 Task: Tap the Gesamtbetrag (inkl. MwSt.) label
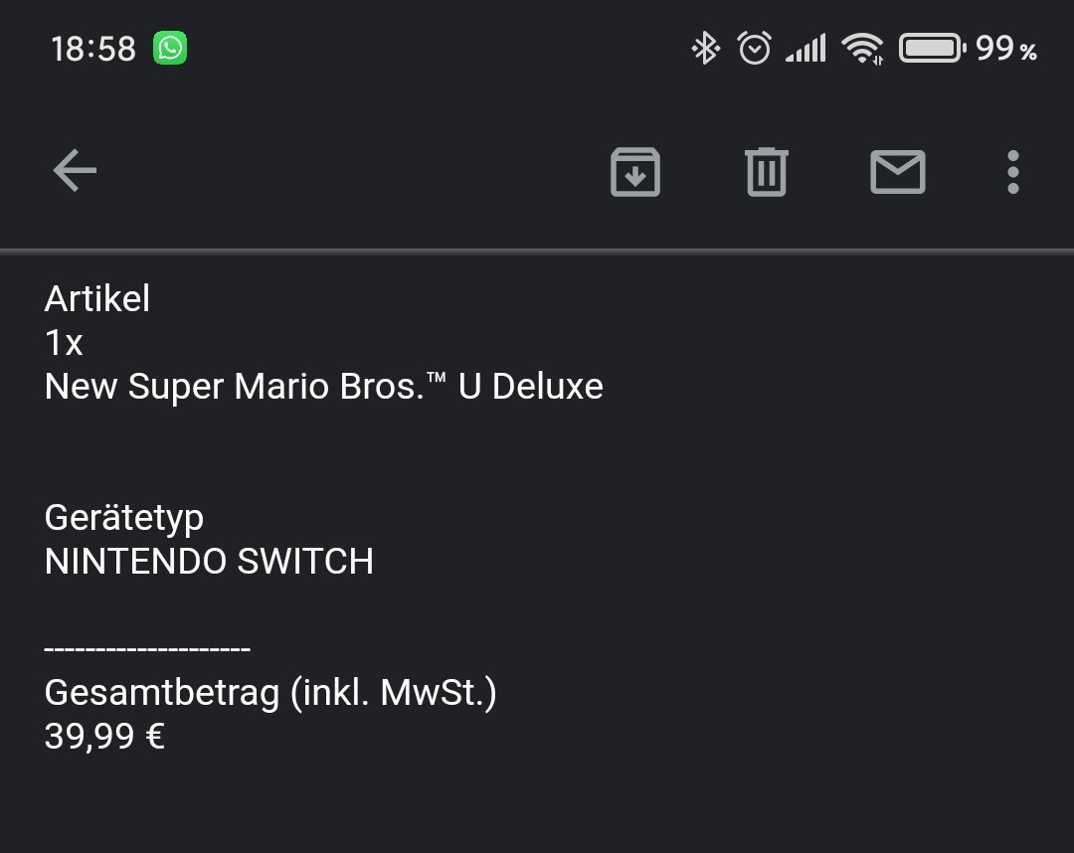(270, 693)
